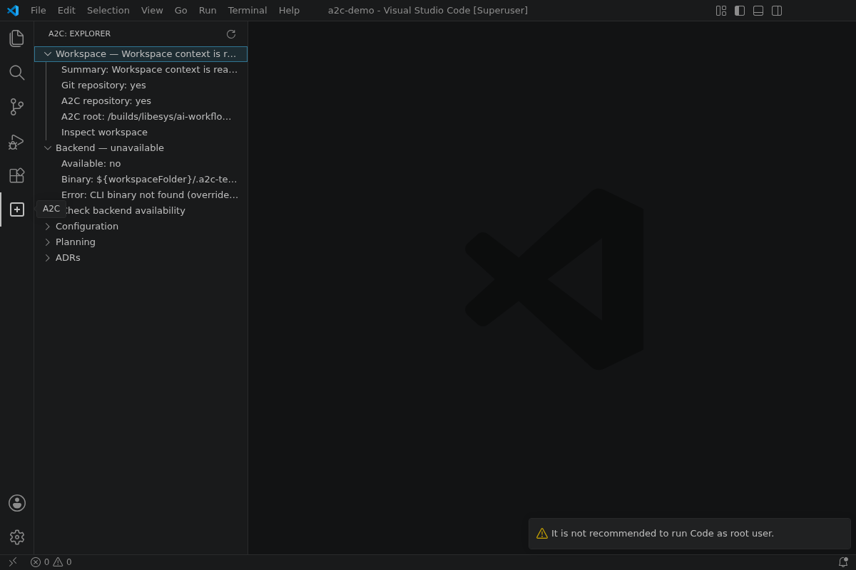Click Check backend availability action
The image size is (856, 570).
click(141, 211)
